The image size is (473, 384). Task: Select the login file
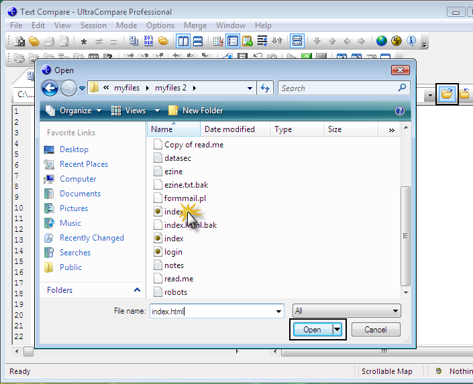point(168,252)
